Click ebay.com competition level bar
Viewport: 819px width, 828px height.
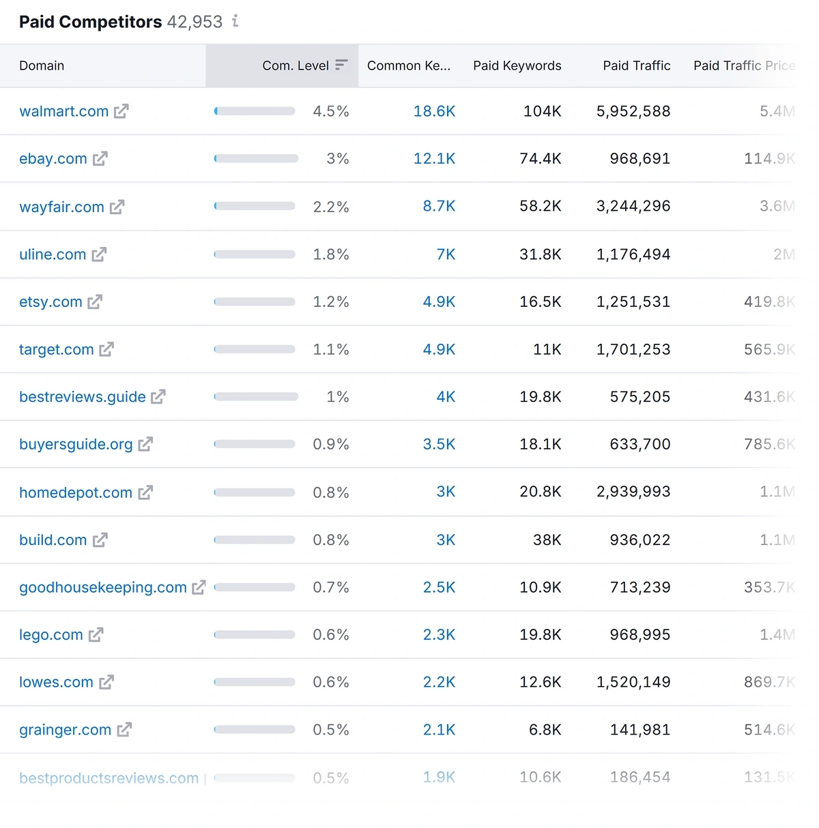tap(256, 159)
